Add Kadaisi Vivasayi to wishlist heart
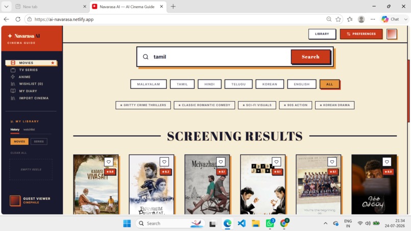411x231 pixels. pos(109,162)
